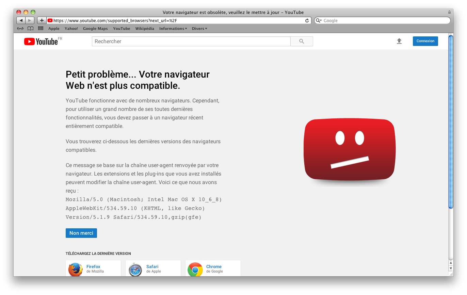Click the Non merci button
This screenshot has width=467, height=295.
(81, 233)
